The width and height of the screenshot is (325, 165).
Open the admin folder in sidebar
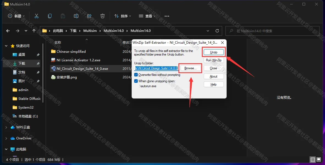tap(23, 90)
